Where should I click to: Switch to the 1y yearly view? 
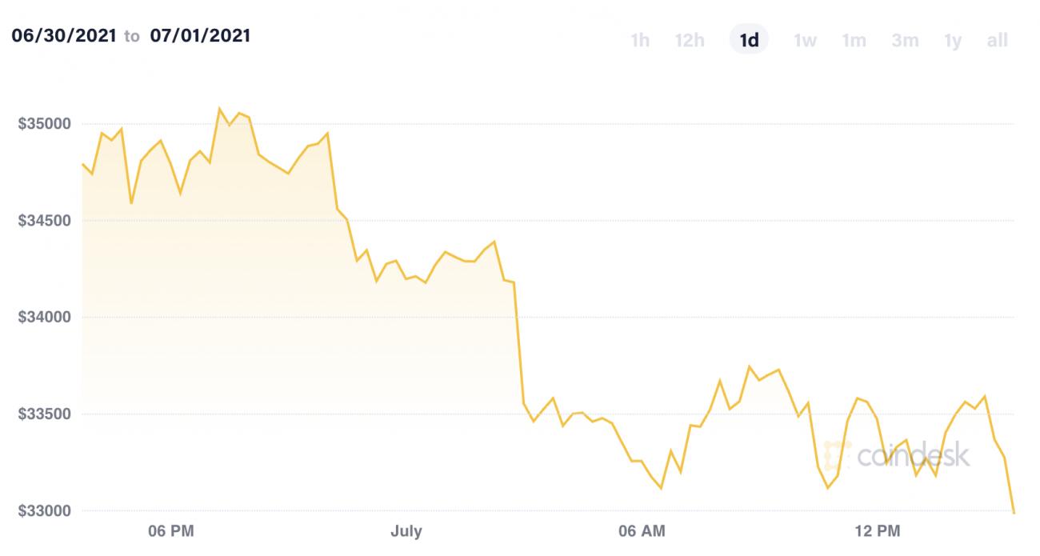pyautogui.click(x=954, y=40)
